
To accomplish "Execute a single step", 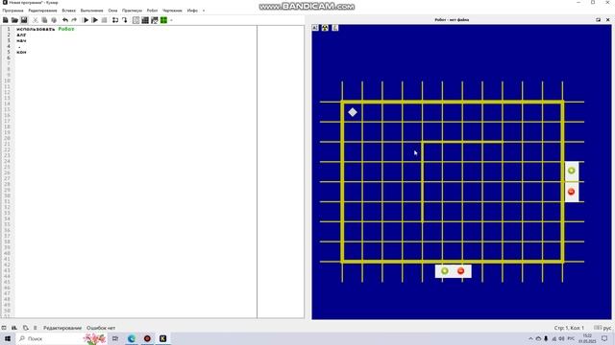I will point(115,20).
